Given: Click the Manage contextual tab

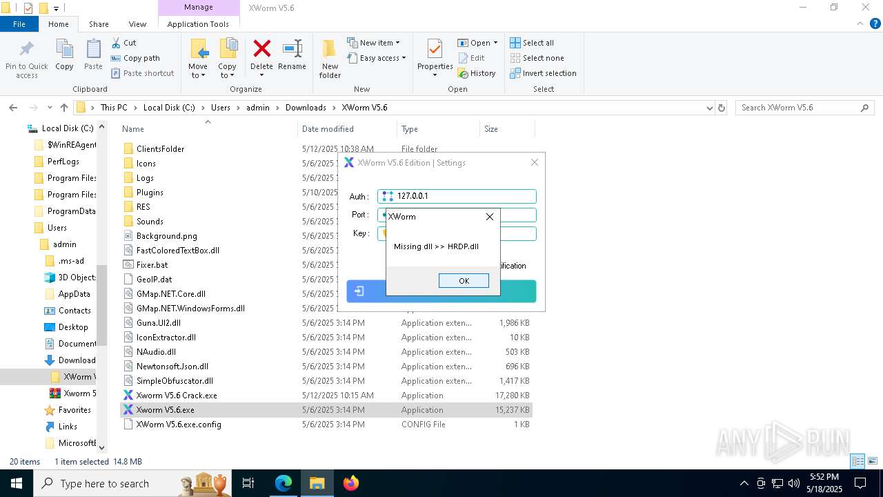Looking at the screenshot, I should [199, 7].
